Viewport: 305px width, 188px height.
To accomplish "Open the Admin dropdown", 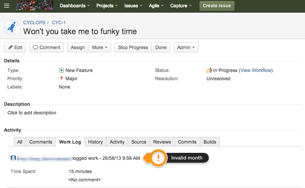I will [x=186, y=47].
